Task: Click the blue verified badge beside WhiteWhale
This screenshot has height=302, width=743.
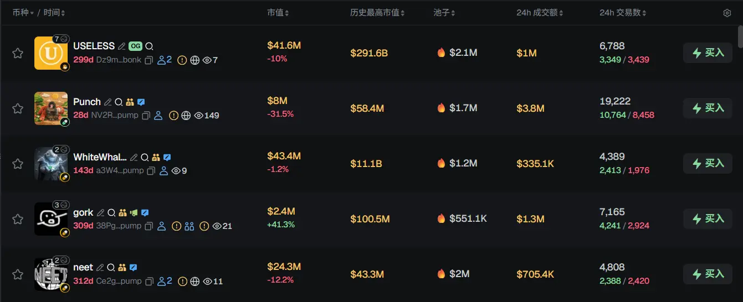Action: click(x=167, y=158)
